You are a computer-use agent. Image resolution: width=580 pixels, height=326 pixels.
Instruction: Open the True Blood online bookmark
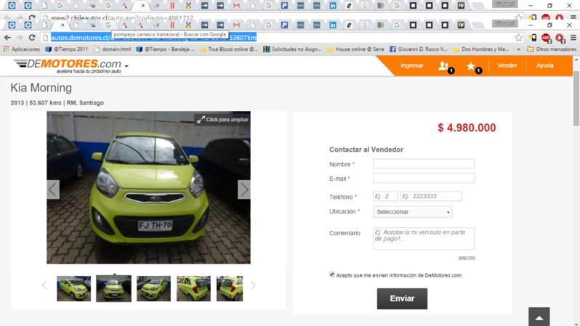pyautogui.click(x=229, y=49)
